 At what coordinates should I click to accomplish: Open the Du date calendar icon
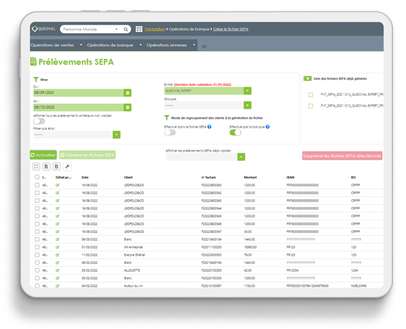(x=127, y=93)
